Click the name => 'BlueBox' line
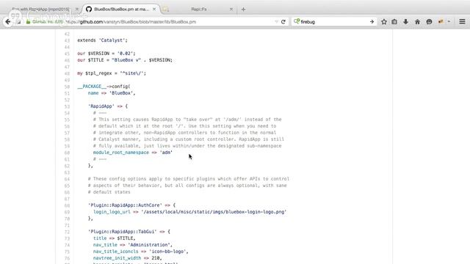The height and width of the screenshot is (264, 470). coord(112,93)
